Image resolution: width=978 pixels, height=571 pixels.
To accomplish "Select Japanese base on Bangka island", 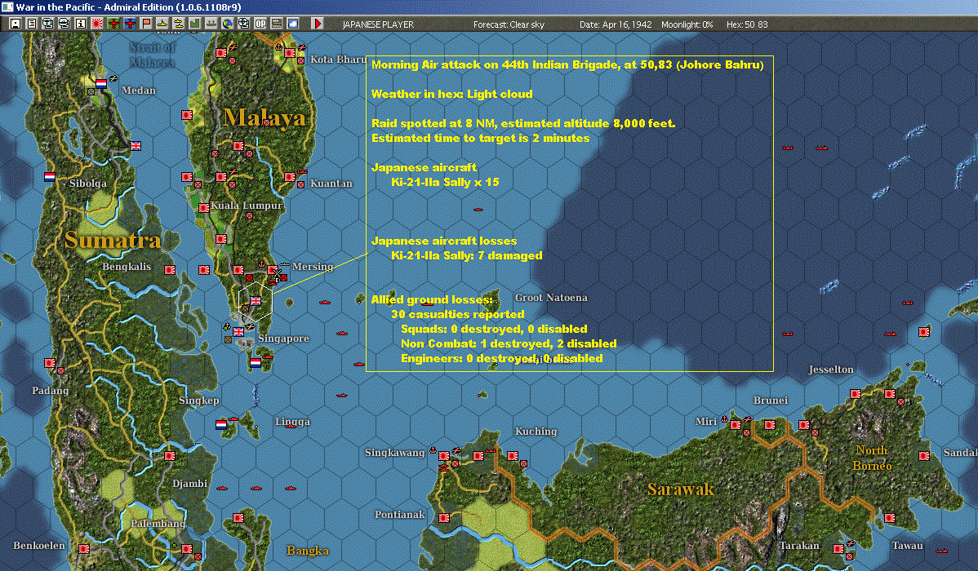I will pos(238,517).
